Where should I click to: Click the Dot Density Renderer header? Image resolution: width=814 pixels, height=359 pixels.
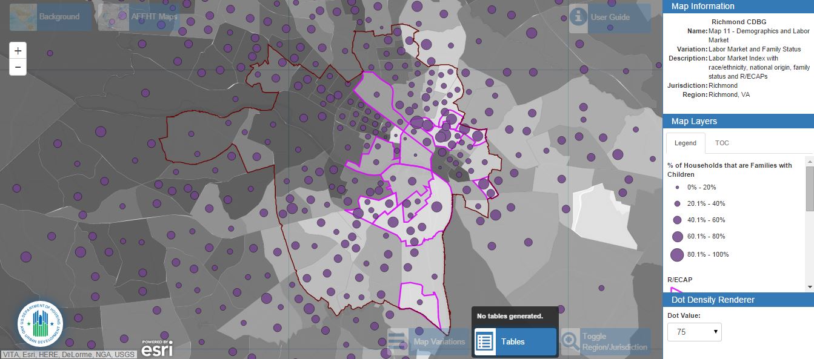(x=738, y=300)
